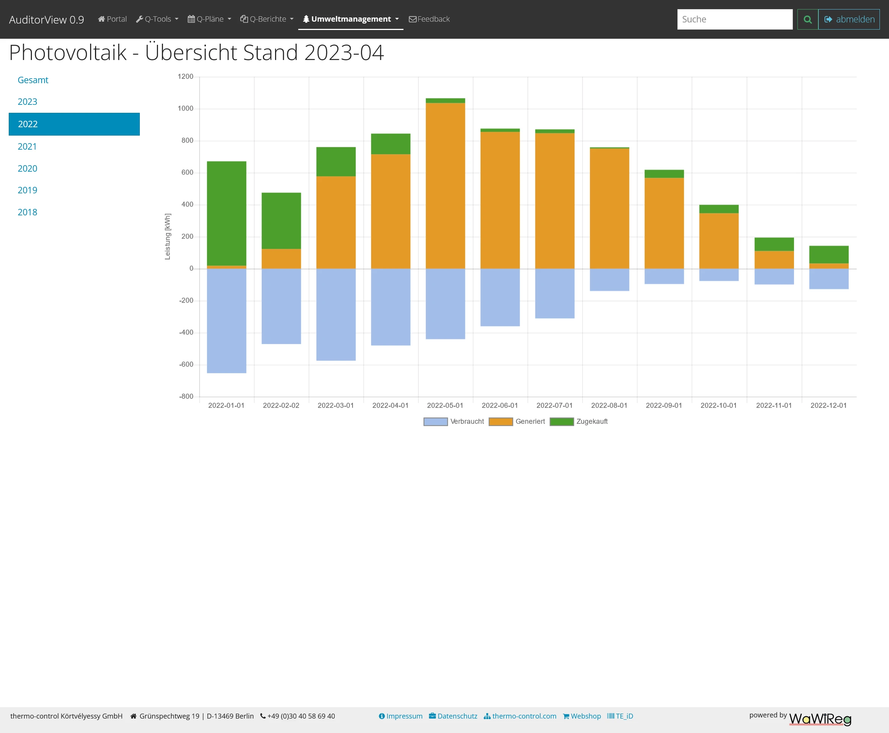Open the Feedback mail link

[x=429, y=19]
